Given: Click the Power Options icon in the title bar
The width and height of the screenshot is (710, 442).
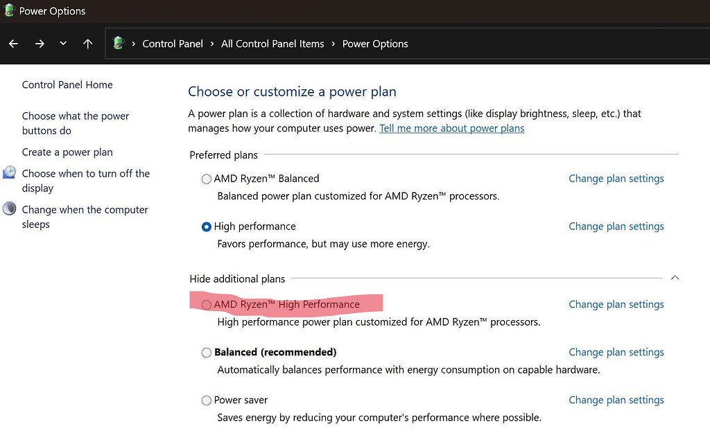Looking at the screenshot, I should 10,10.
